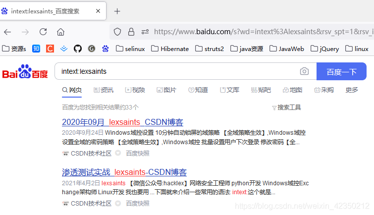Open the JavaWeb bookmarks folder
The width and height of the screenshot is (374, 215).
pyautogui.click(x=287, y=49)
